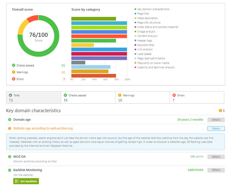This screenshot has height=187, width=231.
Task: Click the MOZ DA row label
Action: tap(19, 157)
